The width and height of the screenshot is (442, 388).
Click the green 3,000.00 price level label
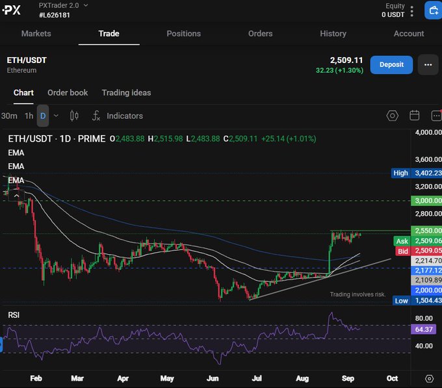(426, 201)
